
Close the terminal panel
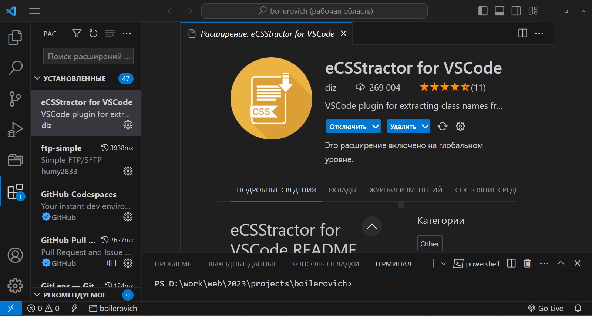coord(577,263)
